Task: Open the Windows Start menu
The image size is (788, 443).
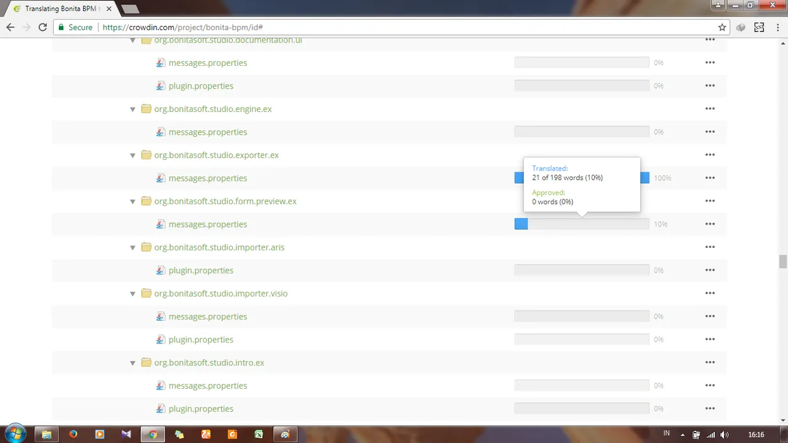Action: (15, 434)
